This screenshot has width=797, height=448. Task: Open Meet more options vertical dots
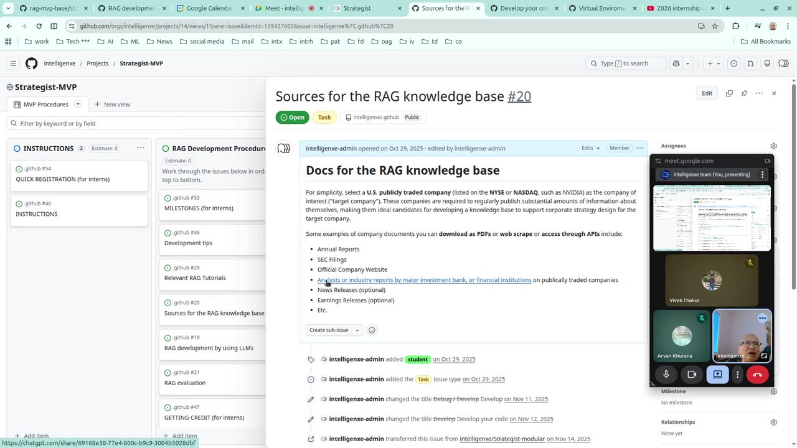point(737,375)
